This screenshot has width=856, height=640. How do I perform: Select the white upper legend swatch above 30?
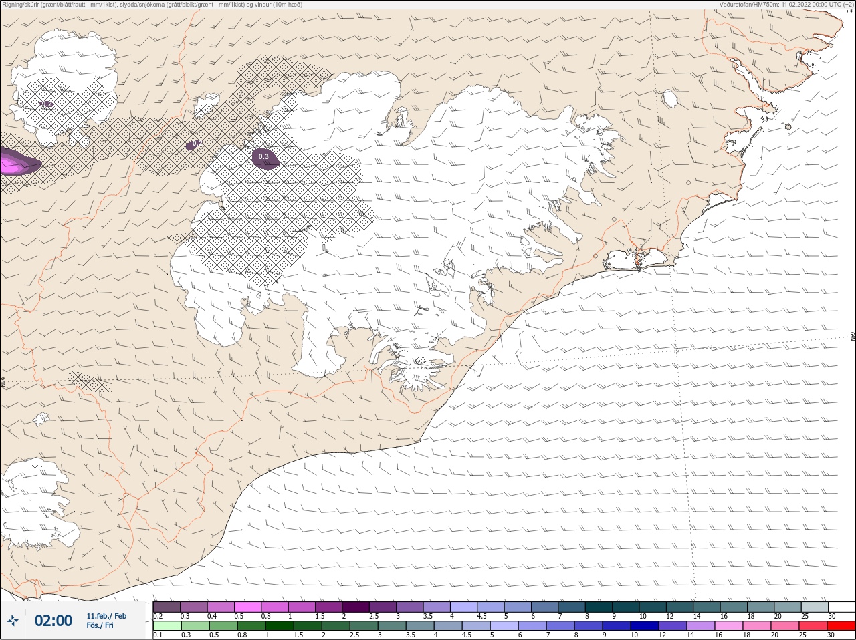tap(842, 607)
